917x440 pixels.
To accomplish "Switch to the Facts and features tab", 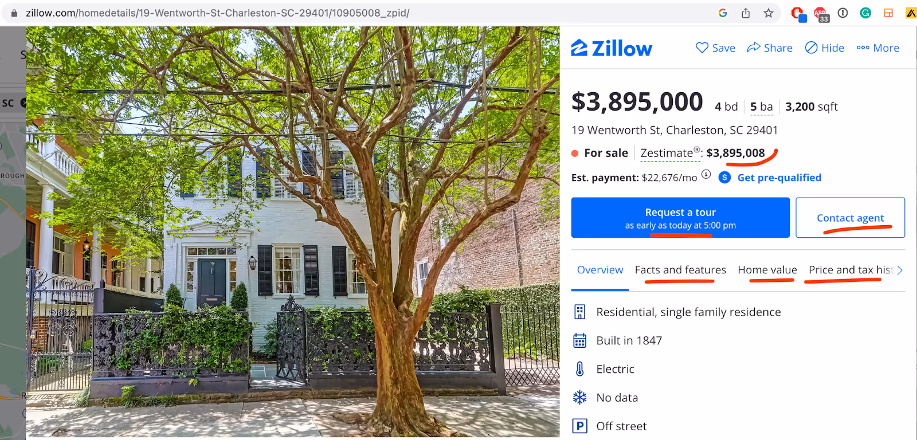I will coord(680,270).
